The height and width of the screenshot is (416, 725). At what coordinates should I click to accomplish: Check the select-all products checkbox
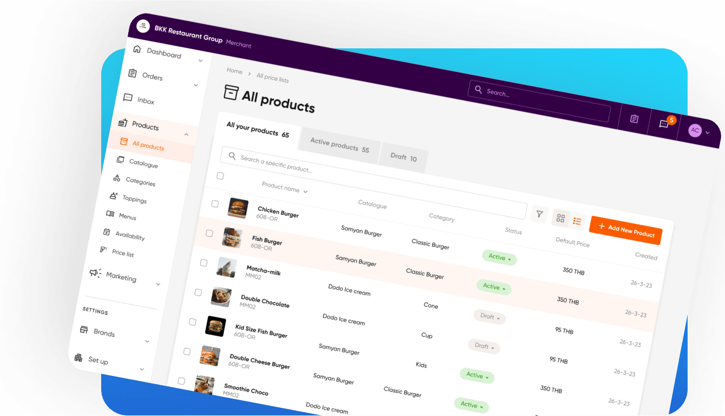click(x=220, y=176)
